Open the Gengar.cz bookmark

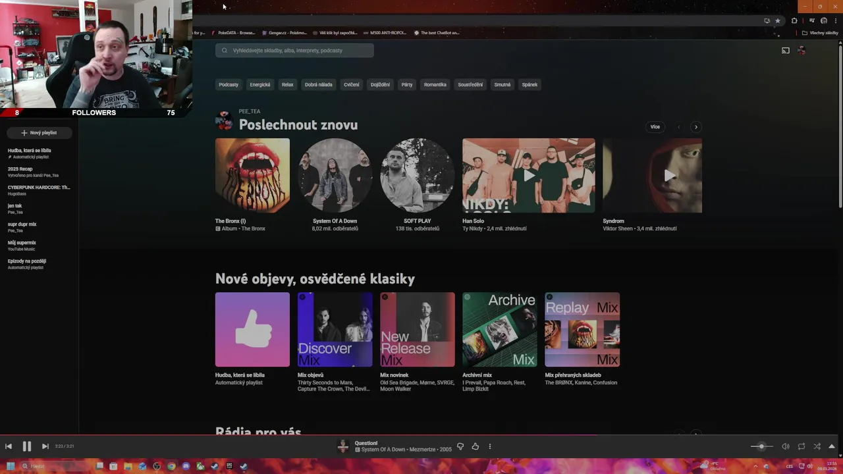284,32
